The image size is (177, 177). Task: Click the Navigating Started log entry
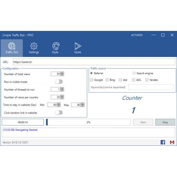[x=20, y=130]
